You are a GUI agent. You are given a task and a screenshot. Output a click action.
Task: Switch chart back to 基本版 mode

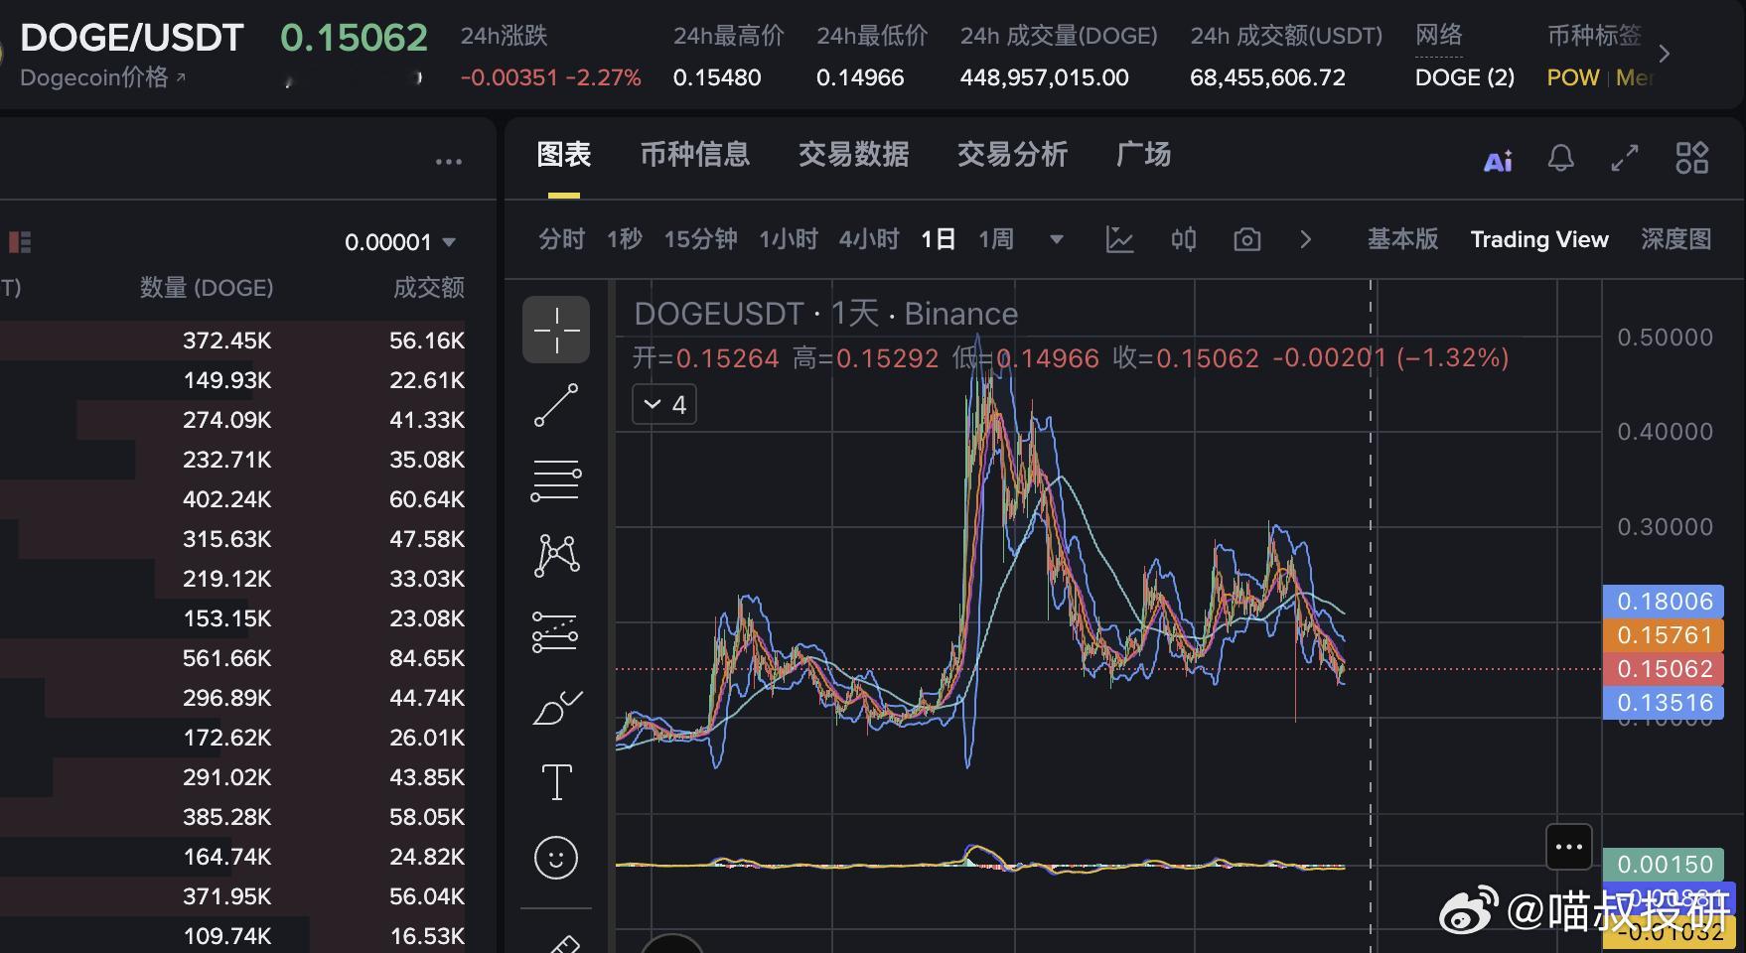[x=1403, y=239]
